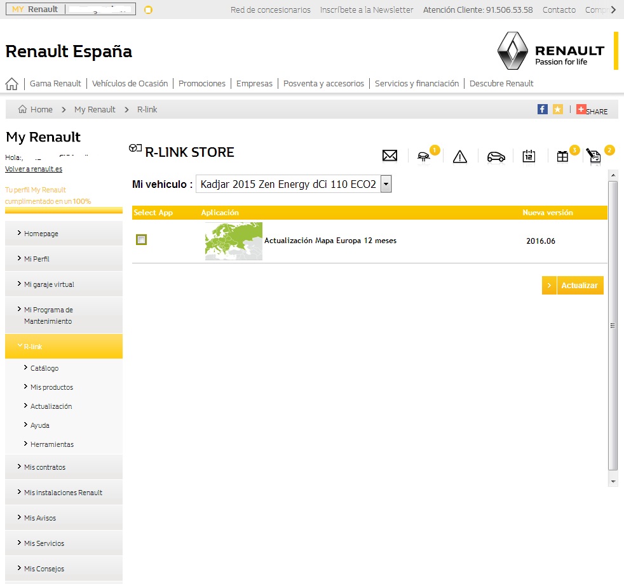
Task: Click Volver a renault.es link
Action: pos(34,169)
